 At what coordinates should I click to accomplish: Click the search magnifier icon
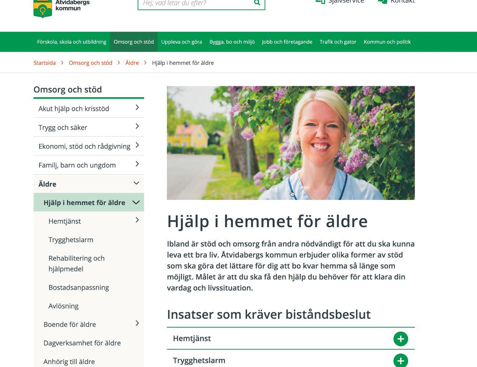(257, 3)
